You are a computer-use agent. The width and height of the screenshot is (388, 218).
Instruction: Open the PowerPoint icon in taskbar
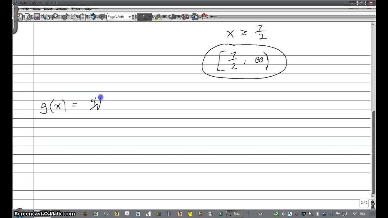click(x=180, y=213)
